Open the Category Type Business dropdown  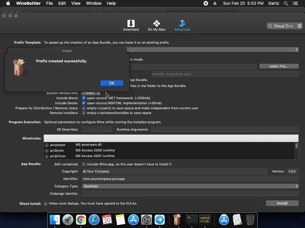[190, 186]
